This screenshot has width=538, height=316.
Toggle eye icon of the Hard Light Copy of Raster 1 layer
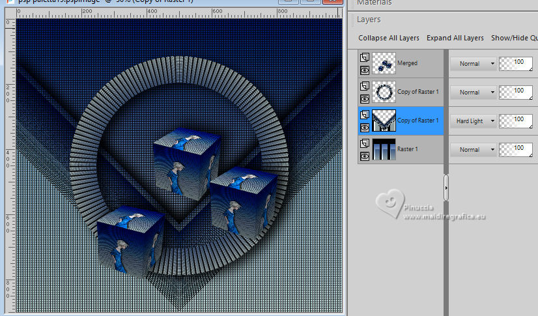point(364,128)
